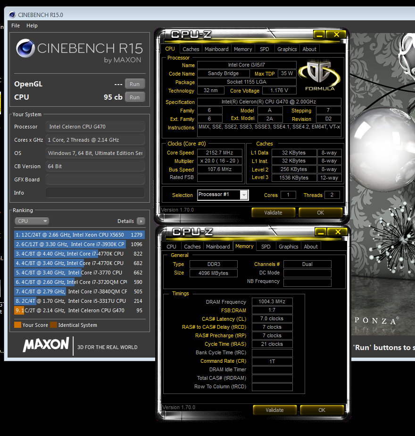Select Graphics tab in bottom CPU-Z window

click(x=289, y=247)
